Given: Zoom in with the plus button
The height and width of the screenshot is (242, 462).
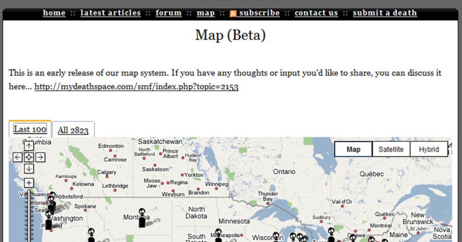Looking at the screenshot, I should (x=28, y=183).
